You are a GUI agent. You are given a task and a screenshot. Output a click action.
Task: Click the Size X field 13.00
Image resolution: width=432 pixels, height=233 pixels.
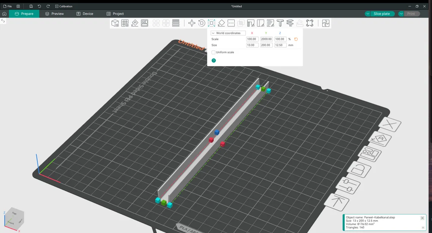pyautogui.click(x=252, y=45)
